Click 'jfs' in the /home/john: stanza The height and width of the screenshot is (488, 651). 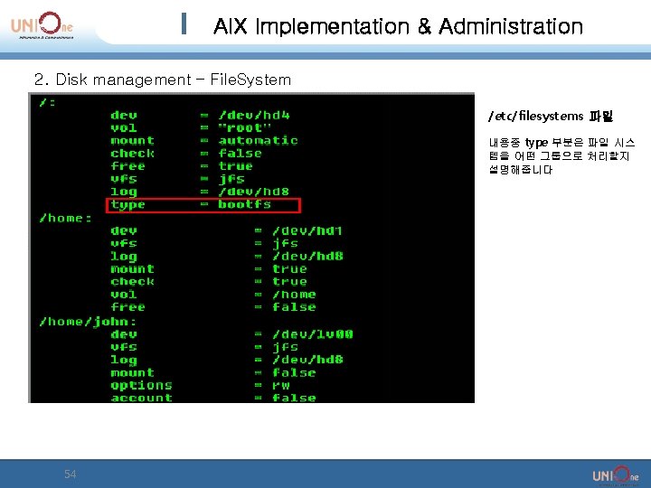(285, 347)
